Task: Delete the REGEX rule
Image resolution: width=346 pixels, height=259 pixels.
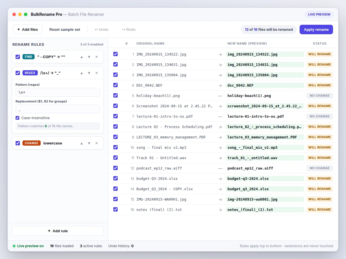Action: coord(97,73)
